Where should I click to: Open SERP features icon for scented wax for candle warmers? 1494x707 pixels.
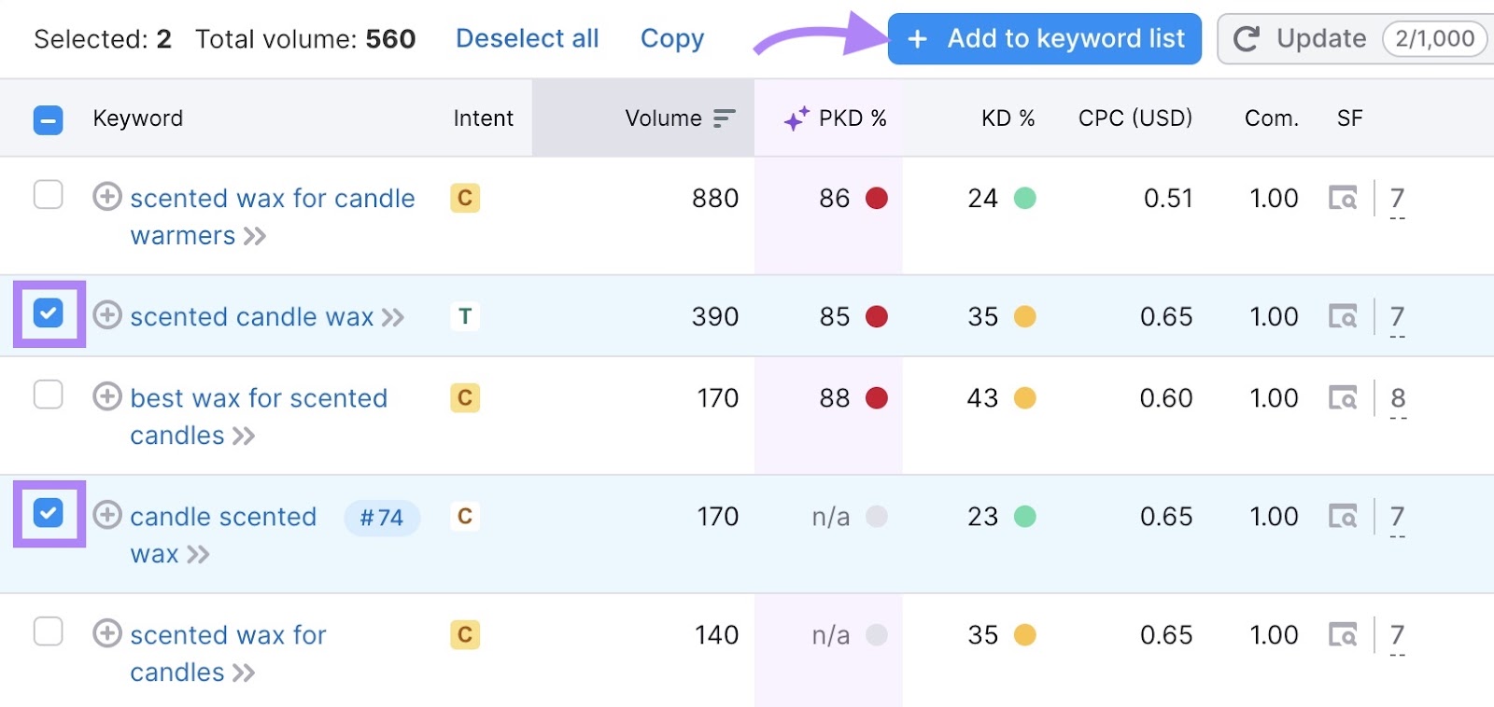click(1343, 198)
